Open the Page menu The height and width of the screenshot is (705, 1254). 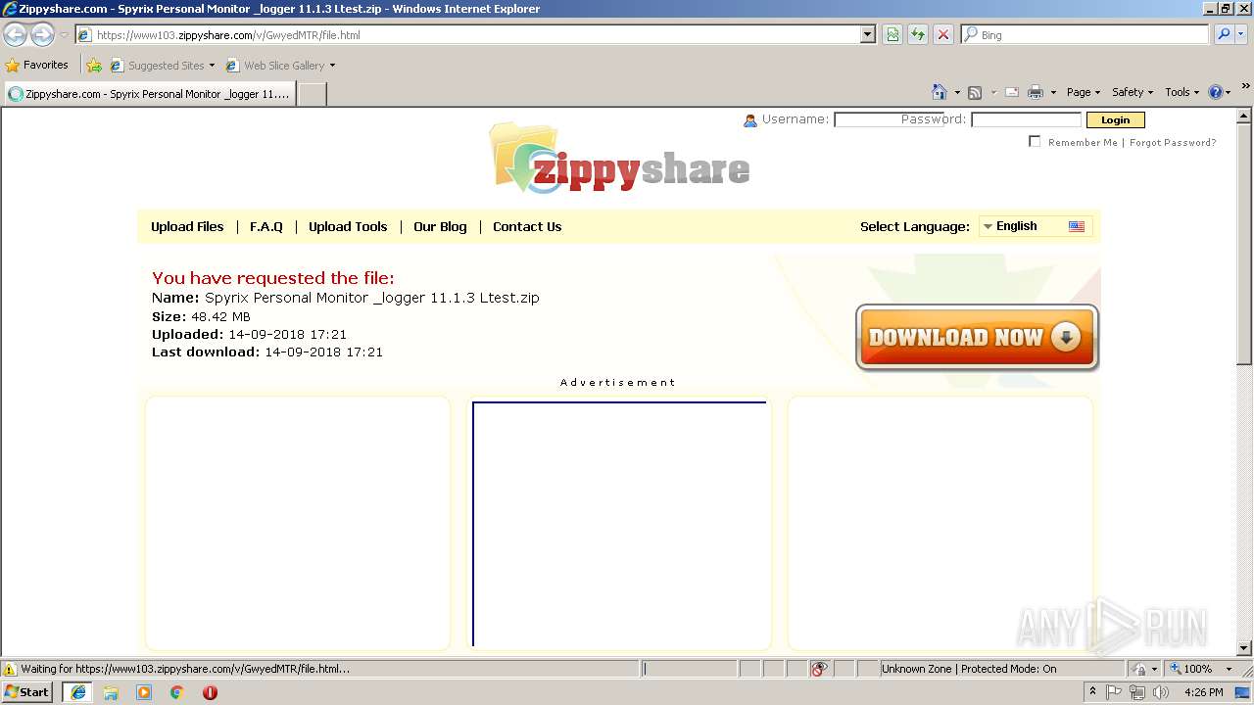[x=1083, y=92]
